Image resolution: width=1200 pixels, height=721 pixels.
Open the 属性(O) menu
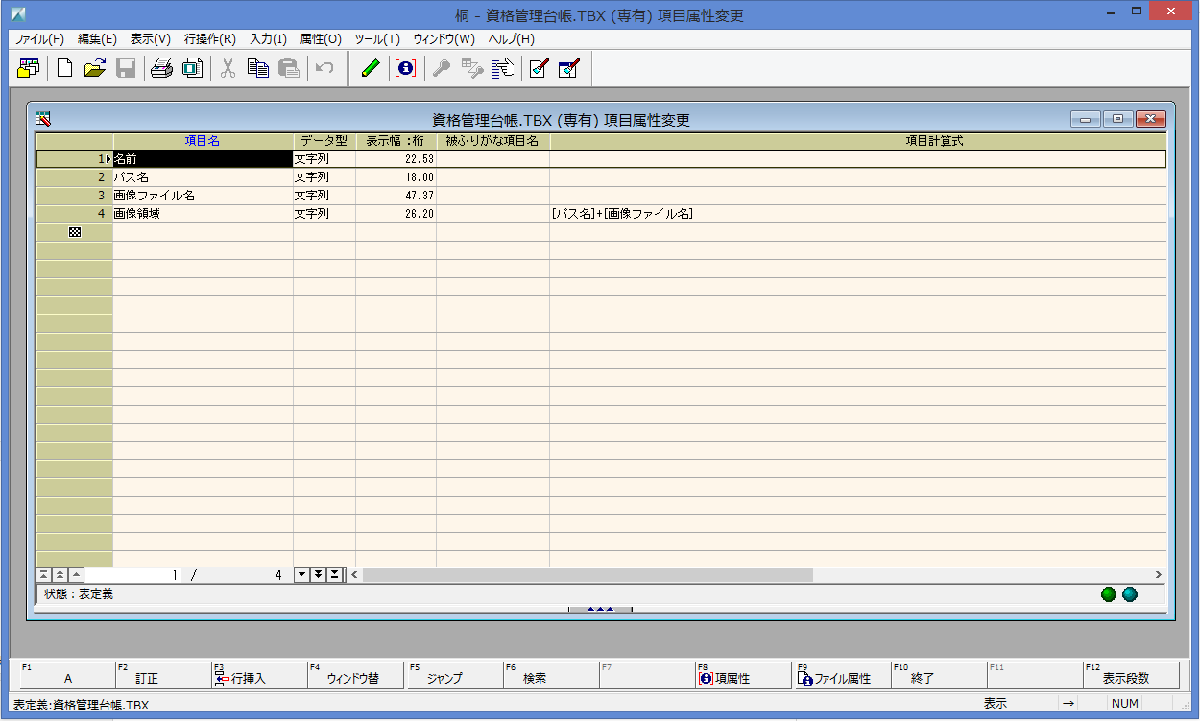pyautogui.click(x=320, y=39)
